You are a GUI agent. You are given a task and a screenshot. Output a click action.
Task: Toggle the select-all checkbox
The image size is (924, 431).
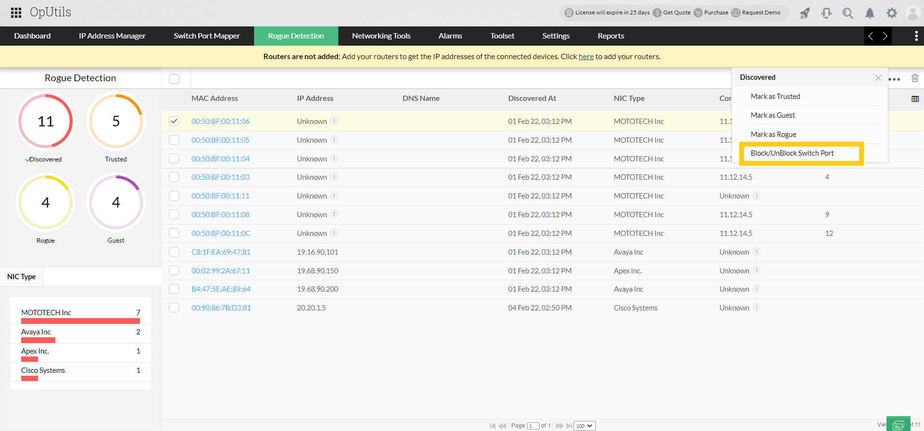(x=174, y=78)
